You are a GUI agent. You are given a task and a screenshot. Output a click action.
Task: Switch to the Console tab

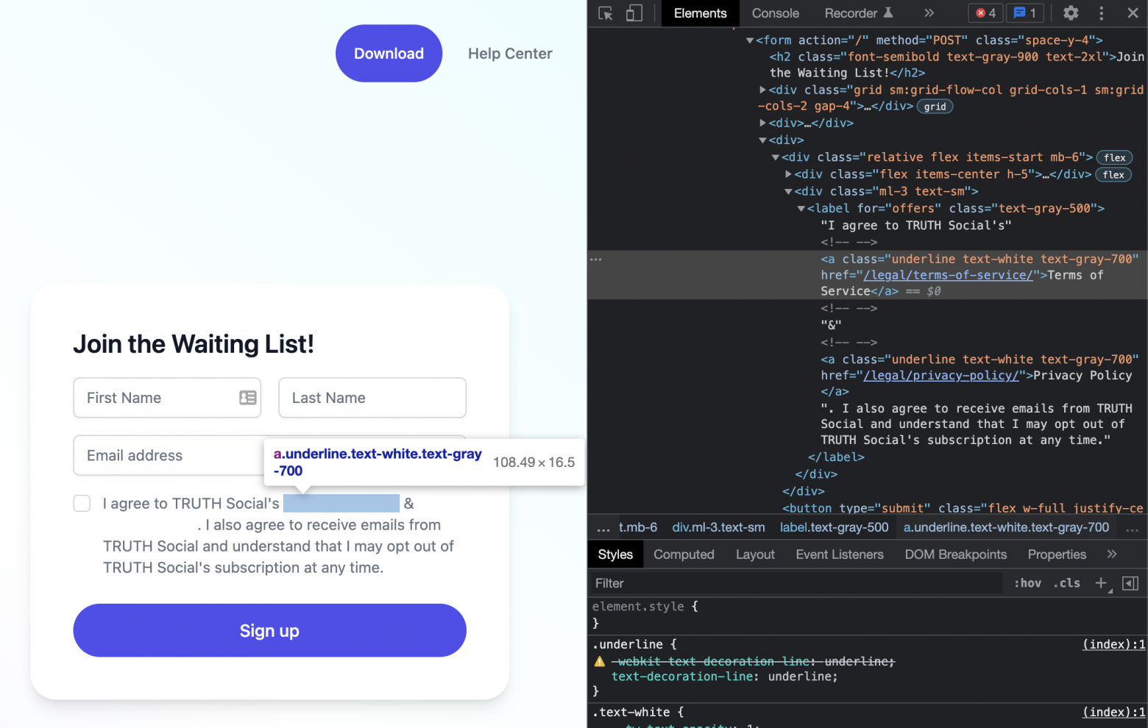coord(775,13)
